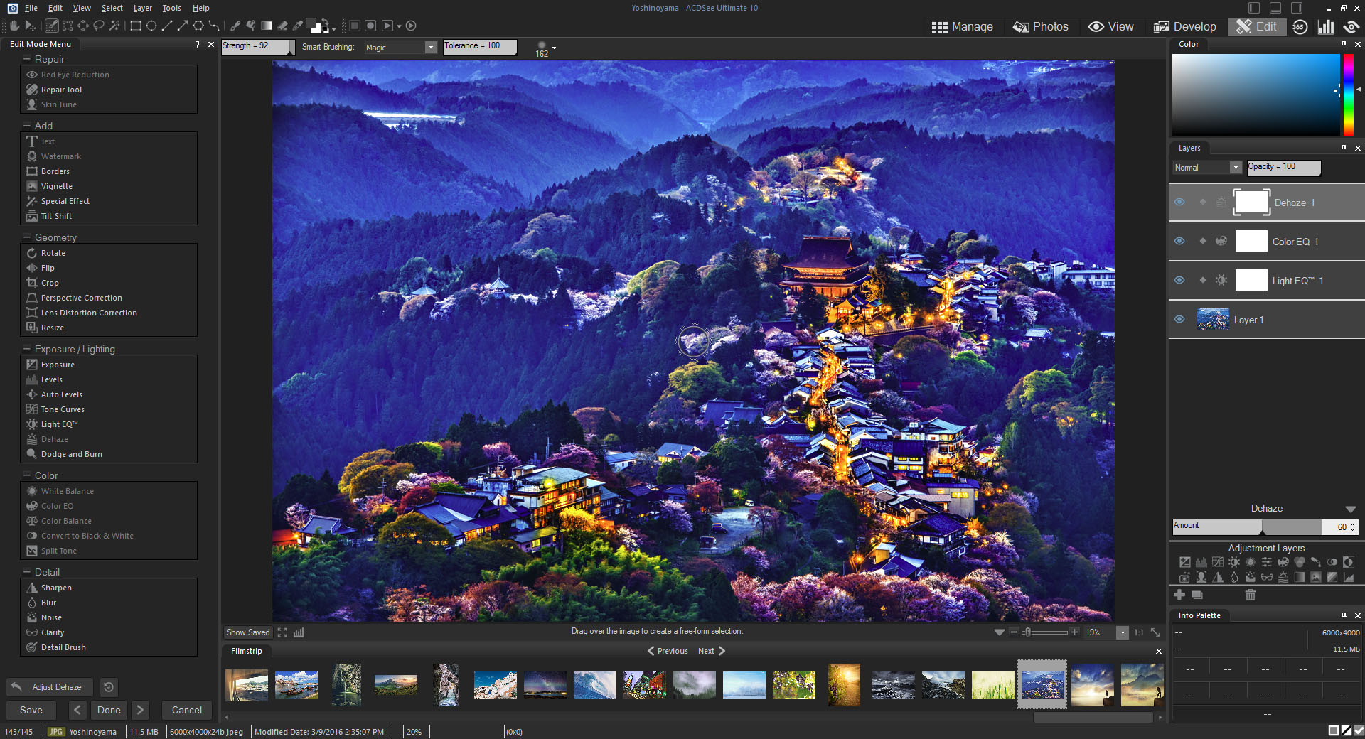Click the histogram icon next to Show Saved
1365x739 pixels.
299,632
